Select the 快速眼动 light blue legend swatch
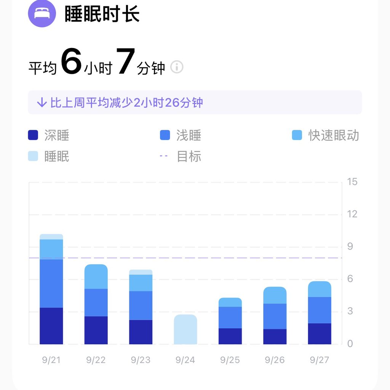Image resolution: width=390 pixels, height=390 pixels. pos(297,135)
